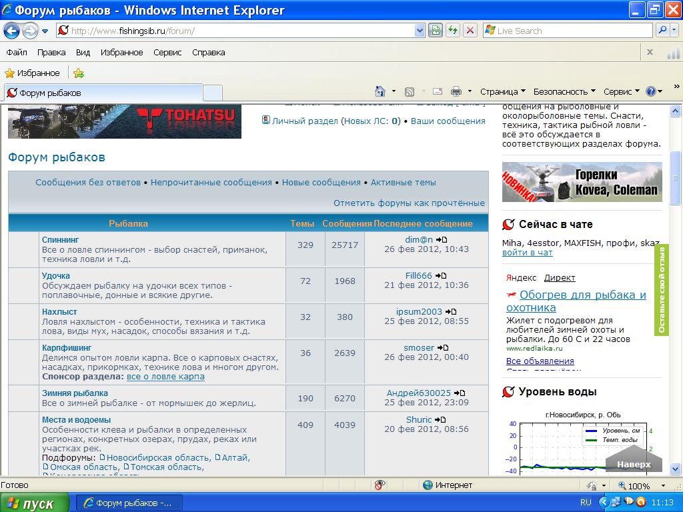The image size is (683, 512).
Task: Click the Home page icon in command bar
Action: [380, 91]
